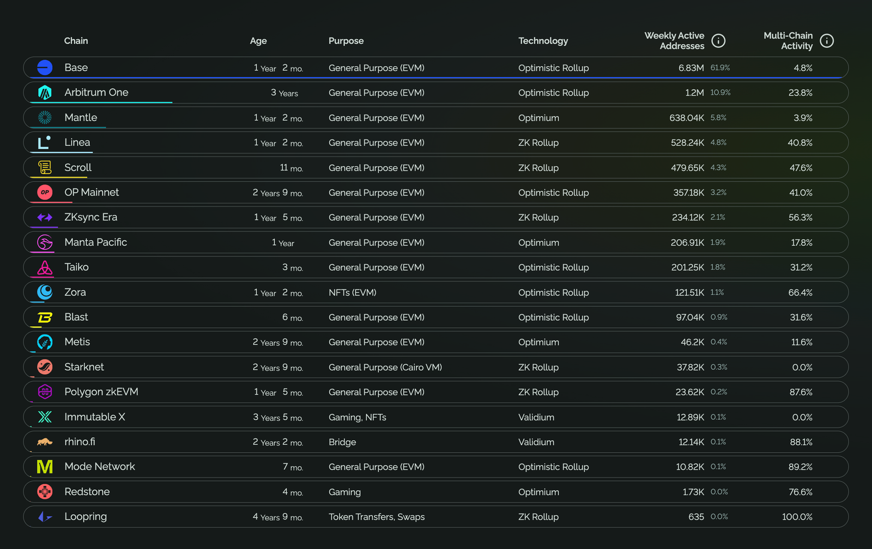
Task: Click rhino.fi's Bridge purpose cell
Action: (x=342, y=442)
